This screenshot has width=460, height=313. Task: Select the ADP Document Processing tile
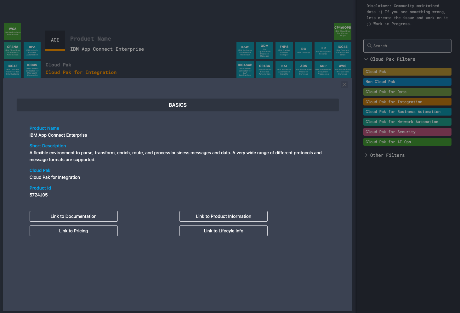tap(323, 70)
